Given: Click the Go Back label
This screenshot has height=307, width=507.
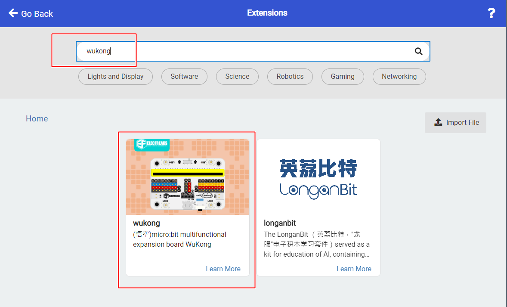Looking at the screenshot, I should (37, 14).
